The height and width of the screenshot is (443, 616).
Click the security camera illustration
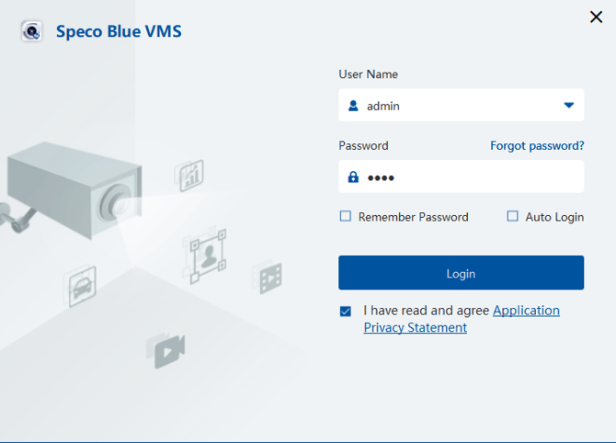pyautogui.click(x=74, y=188)
